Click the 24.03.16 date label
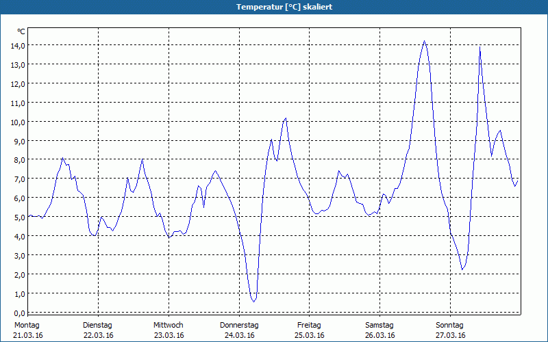The height and width of the screenshot is (342, 548). click(240, 335)
